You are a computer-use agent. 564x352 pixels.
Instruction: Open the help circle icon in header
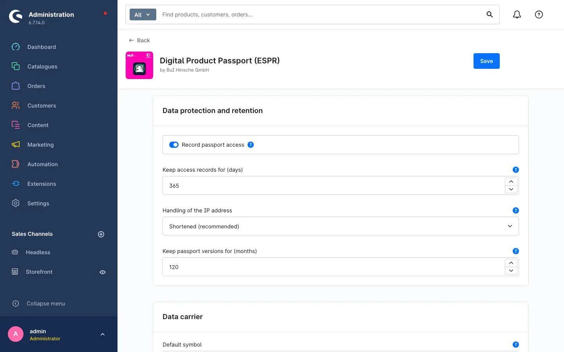click(539, 14)
